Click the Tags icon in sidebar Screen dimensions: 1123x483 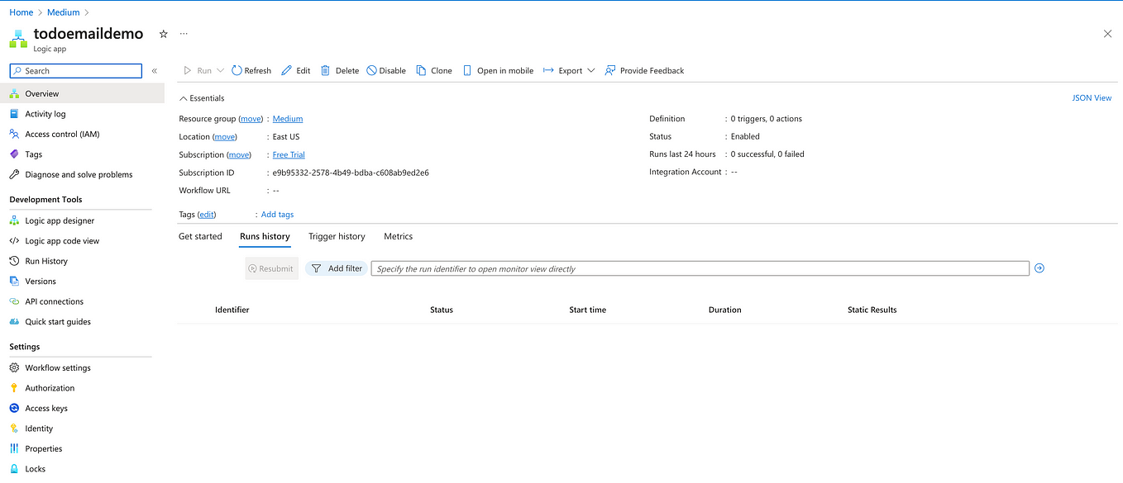14,154
